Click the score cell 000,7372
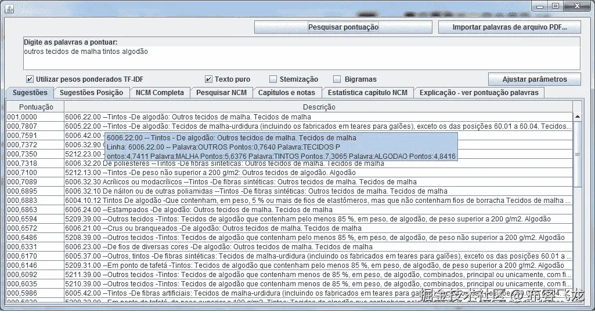Viewport: 595px width, 313px height. (35, 145)
